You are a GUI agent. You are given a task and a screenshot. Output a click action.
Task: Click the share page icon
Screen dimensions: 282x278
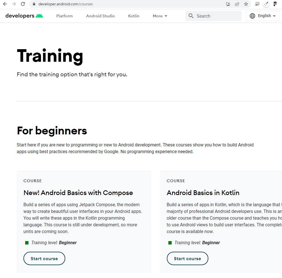[237, 4]
